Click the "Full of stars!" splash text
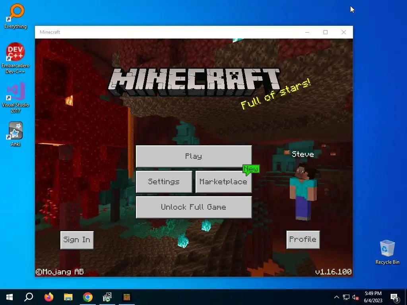 coord(276,94)
